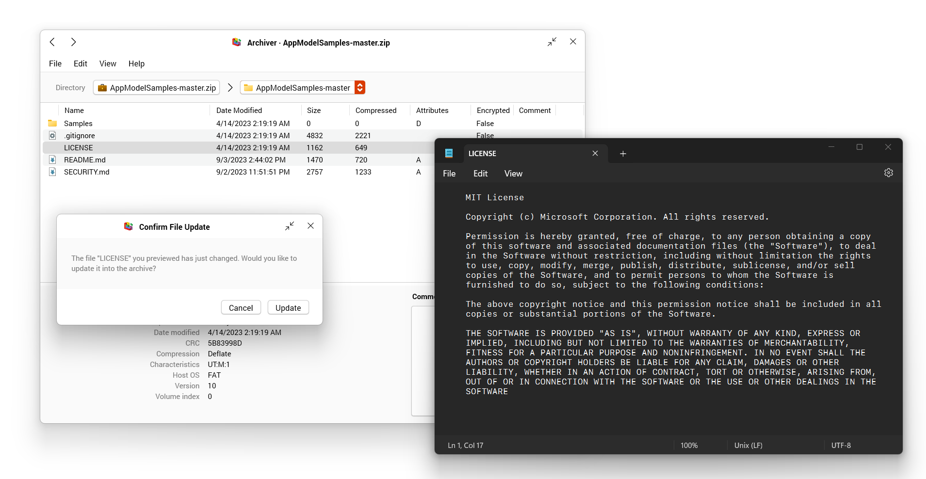
Task: Click the Confirm File Update dialog app icon
Action: click(x=129, y=226)
